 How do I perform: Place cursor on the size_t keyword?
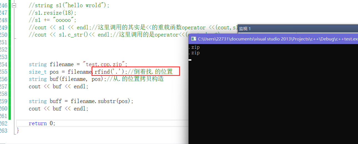pos(38,72)
